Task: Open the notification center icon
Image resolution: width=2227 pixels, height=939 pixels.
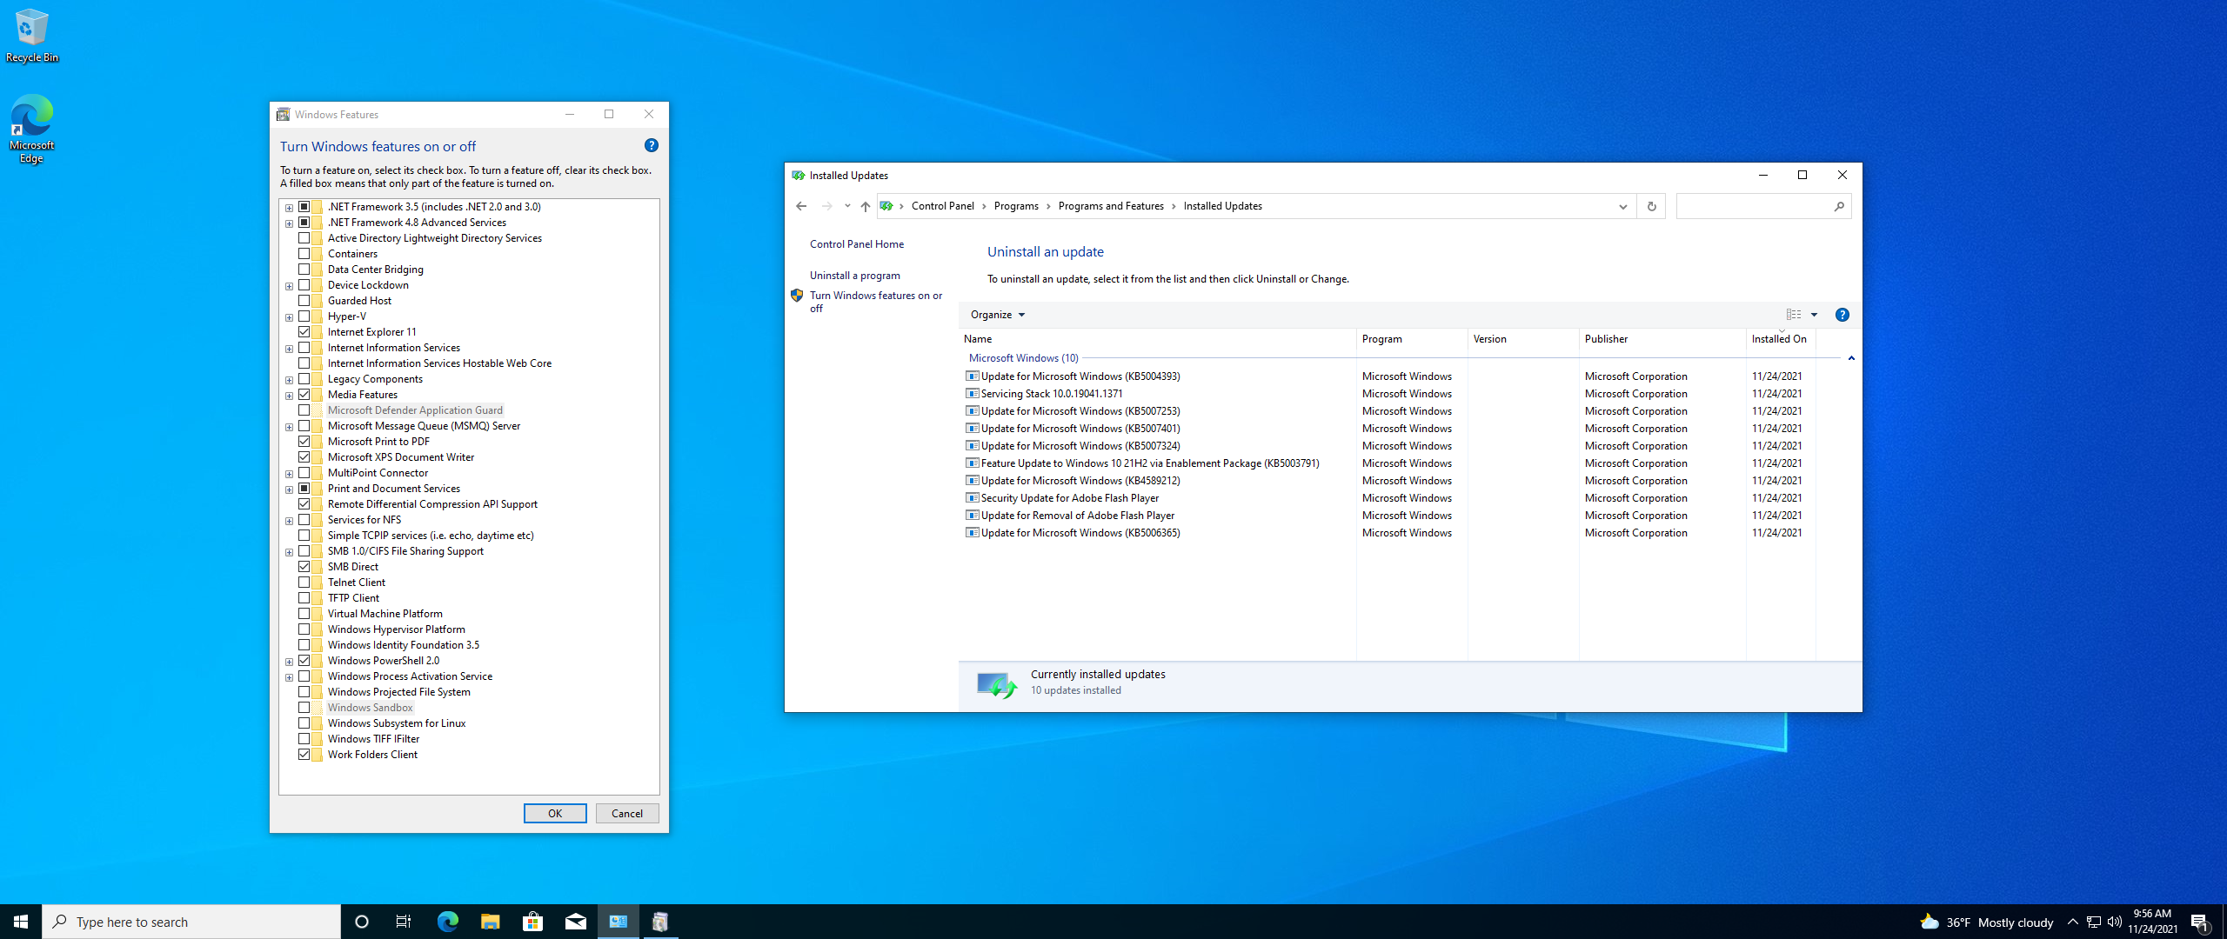Action: click(x=2200, y=922)
